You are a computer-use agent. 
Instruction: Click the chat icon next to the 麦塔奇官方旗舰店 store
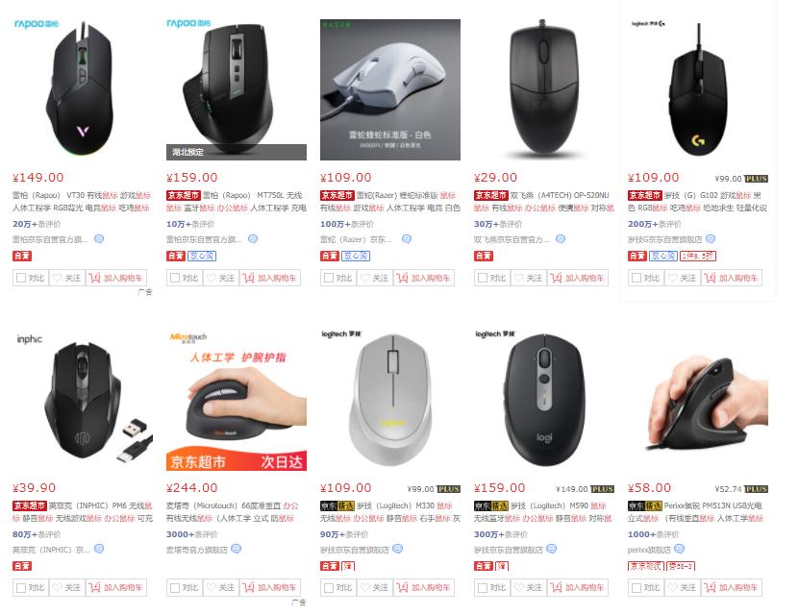click(236, 549)
